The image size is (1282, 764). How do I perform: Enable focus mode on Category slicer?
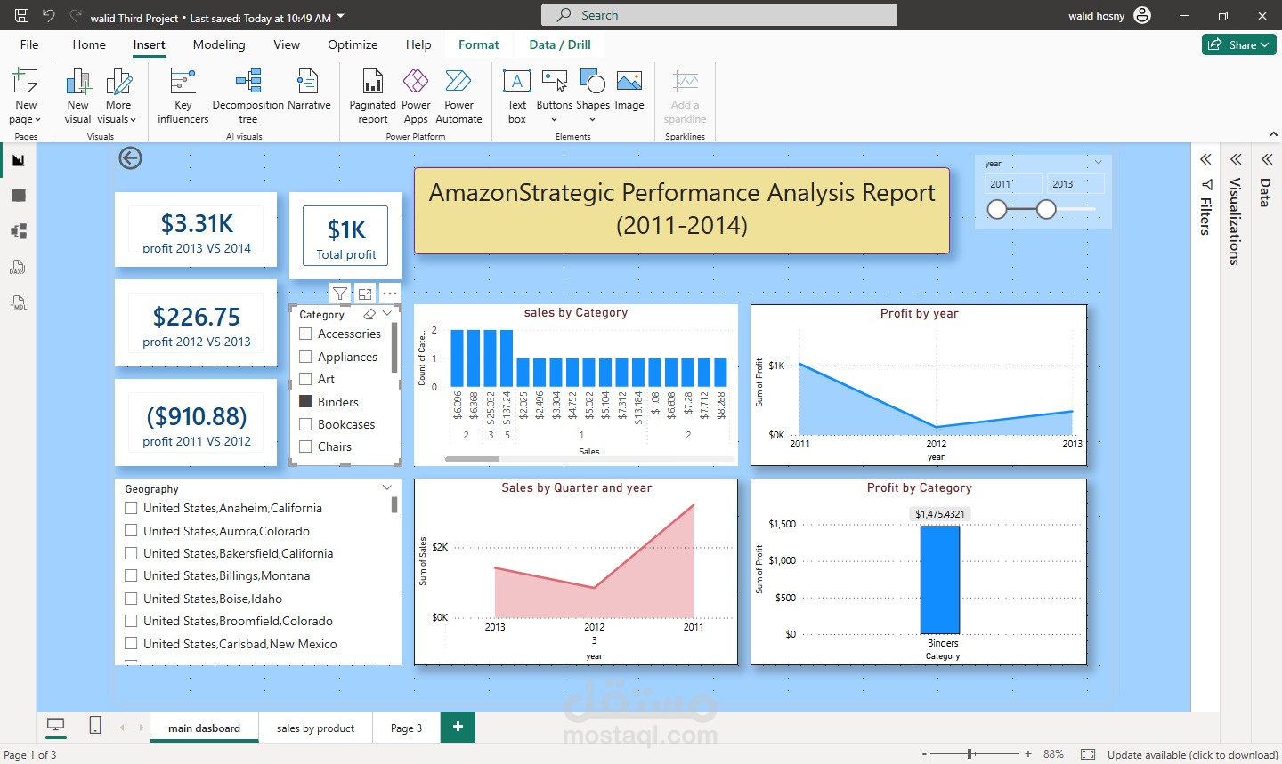coord(365,294)
